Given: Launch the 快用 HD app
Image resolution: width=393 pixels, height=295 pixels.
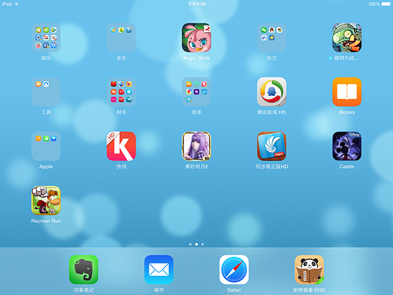Looking at the screenshot, I should pos(121,146).
